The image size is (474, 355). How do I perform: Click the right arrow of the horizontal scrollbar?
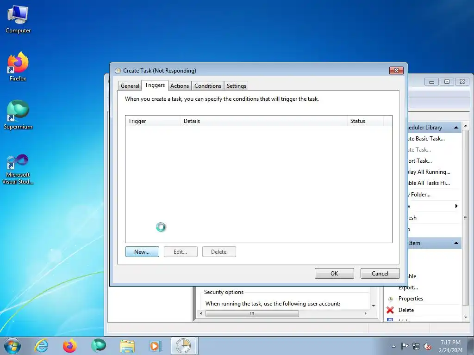pyautogui.click(x=366, y=314)
